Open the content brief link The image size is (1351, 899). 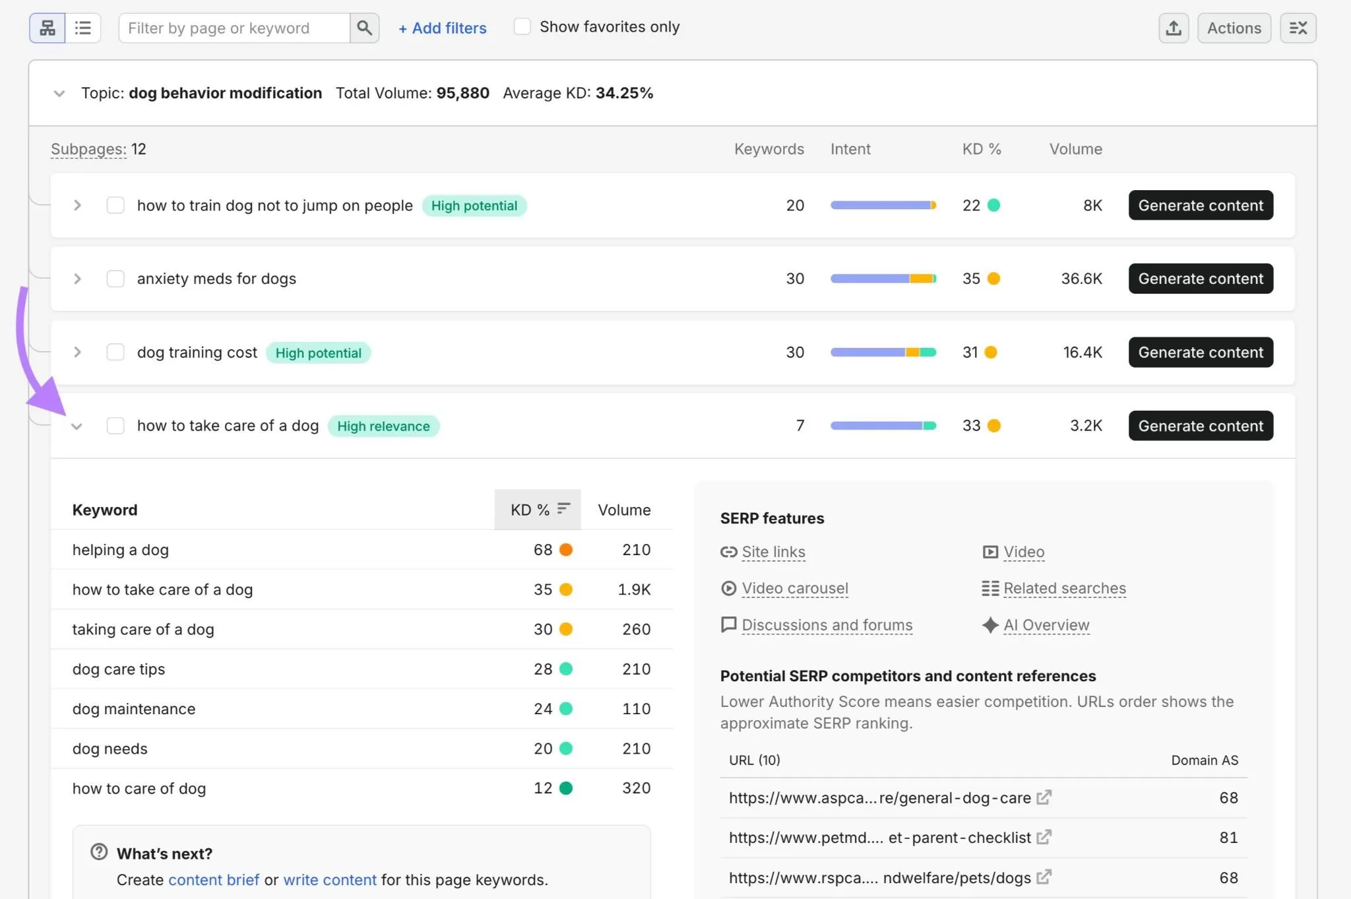[214, 879]
